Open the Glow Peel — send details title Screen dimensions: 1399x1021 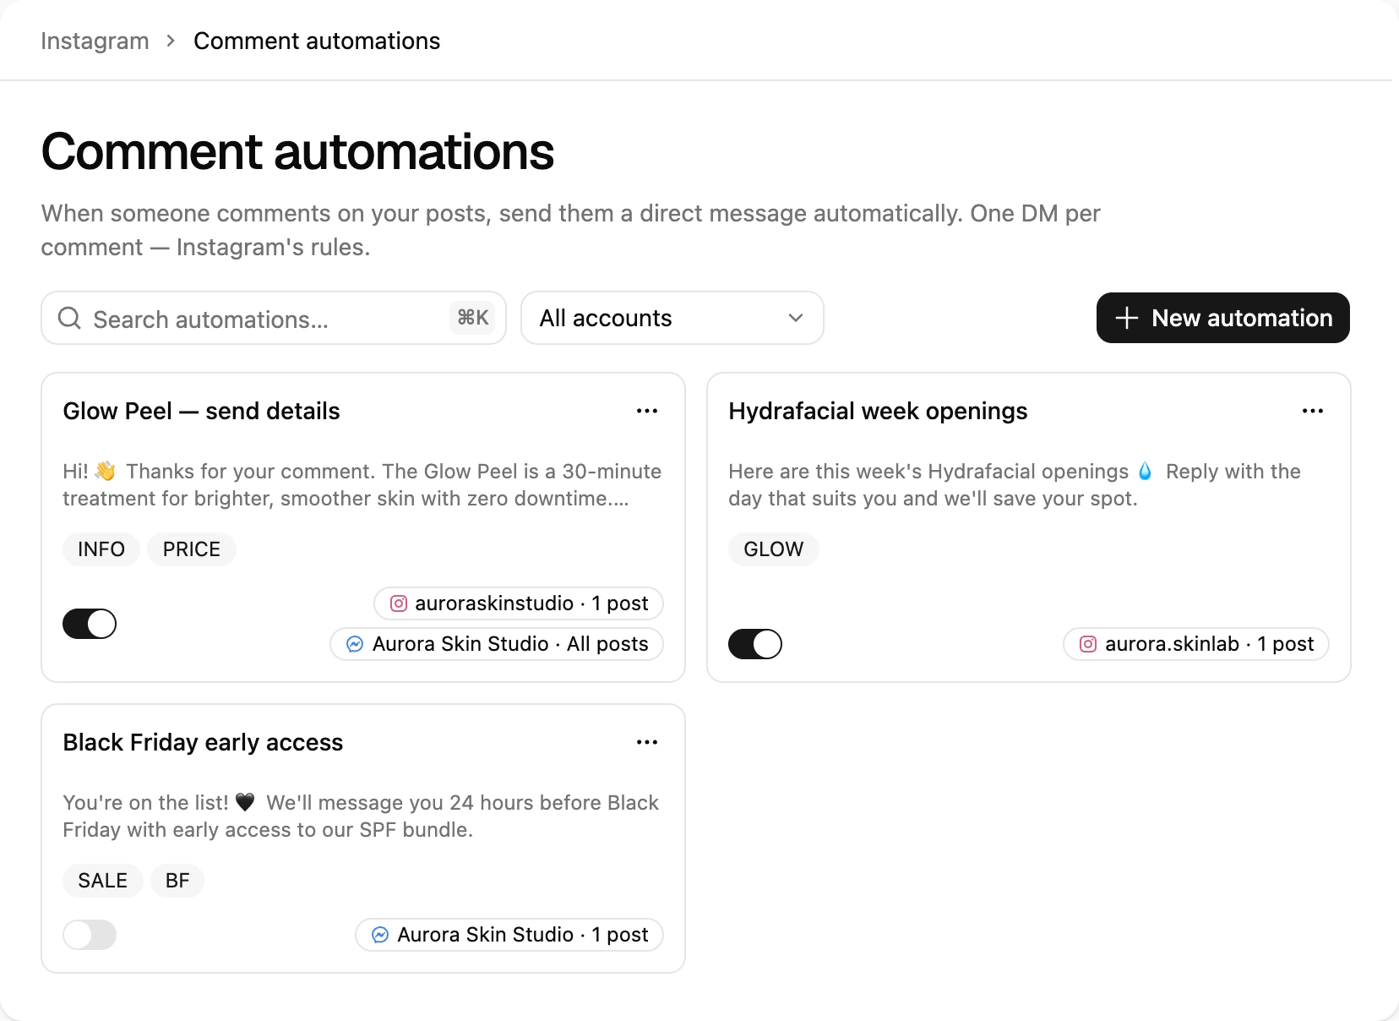click(201, 411)
